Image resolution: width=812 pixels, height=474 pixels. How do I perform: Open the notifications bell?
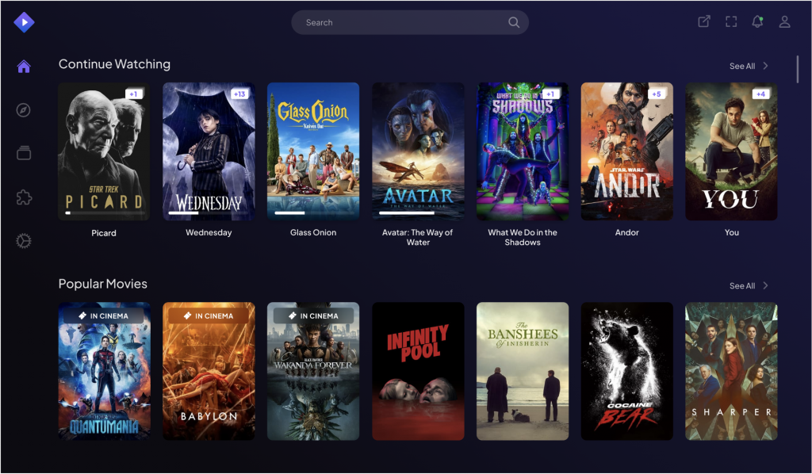(x=757, y=21)
